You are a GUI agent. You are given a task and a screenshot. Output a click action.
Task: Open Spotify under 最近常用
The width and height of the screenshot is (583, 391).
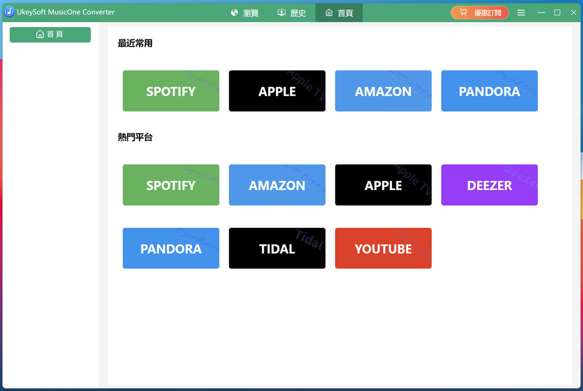171,91
